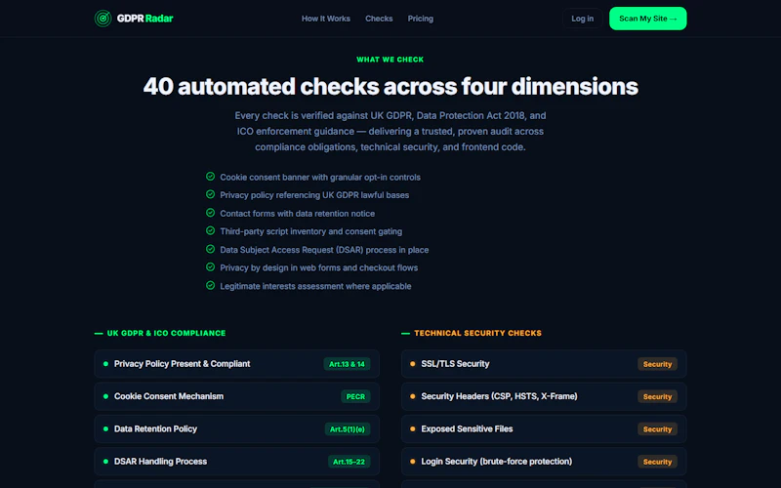Click the Cookie consent banner list text
Viewport: 781px width, 488px height.
coord(320,177)
